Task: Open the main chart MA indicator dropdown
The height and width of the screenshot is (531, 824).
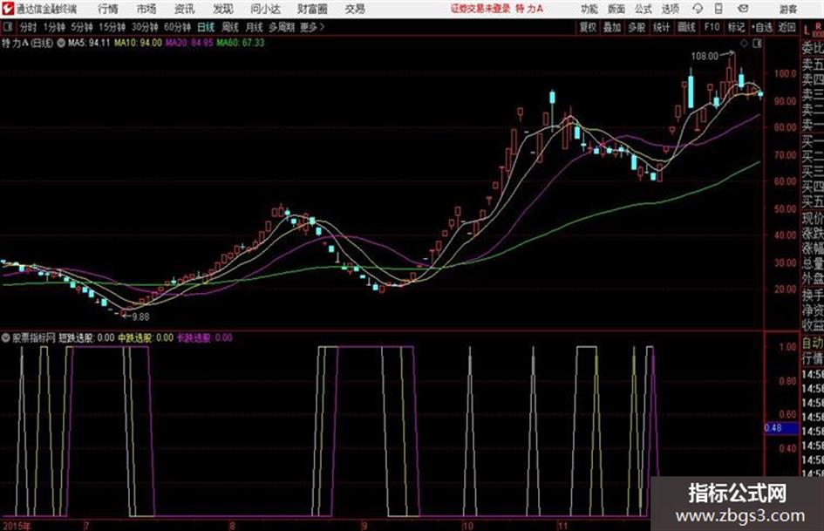Action: [x=61, y=43]
